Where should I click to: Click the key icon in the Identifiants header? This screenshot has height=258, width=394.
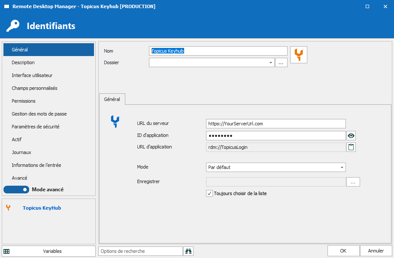13,26
